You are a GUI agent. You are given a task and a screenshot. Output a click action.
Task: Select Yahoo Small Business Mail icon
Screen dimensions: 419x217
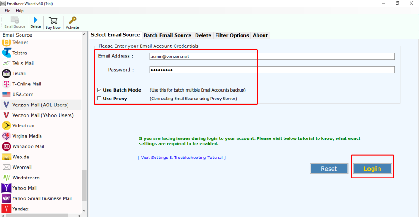(7, 198)
